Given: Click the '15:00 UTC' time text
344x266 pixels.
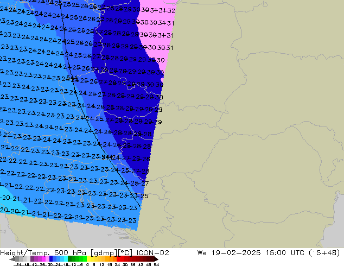Looking at the screenshot, I should point(285,253).
